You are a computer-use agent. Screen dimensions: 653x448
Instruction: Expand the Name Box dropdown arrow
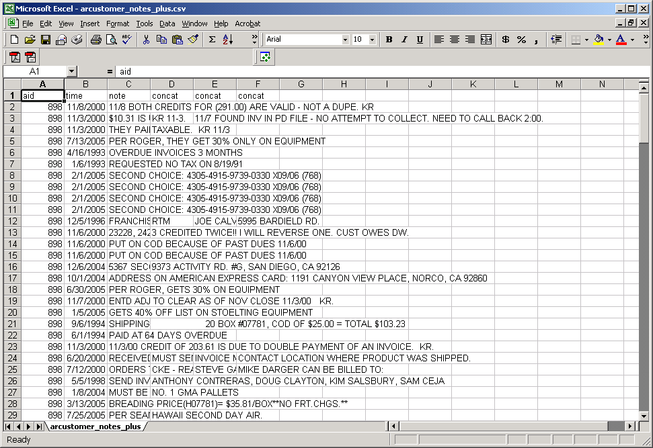[x=71, y=71]
